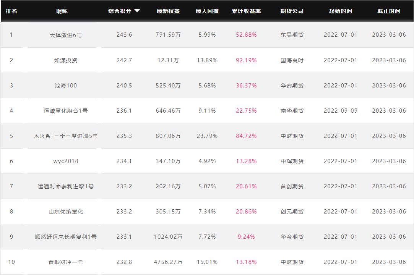Click the 最新权益 column header
This screenshot has height=275, width=414.
click(x=168, y=11)
